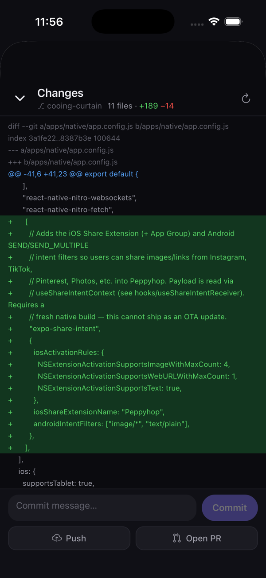Screen dimensions: 266x578
Task: Click the Commit message input field
Action: tap(102, 507)
